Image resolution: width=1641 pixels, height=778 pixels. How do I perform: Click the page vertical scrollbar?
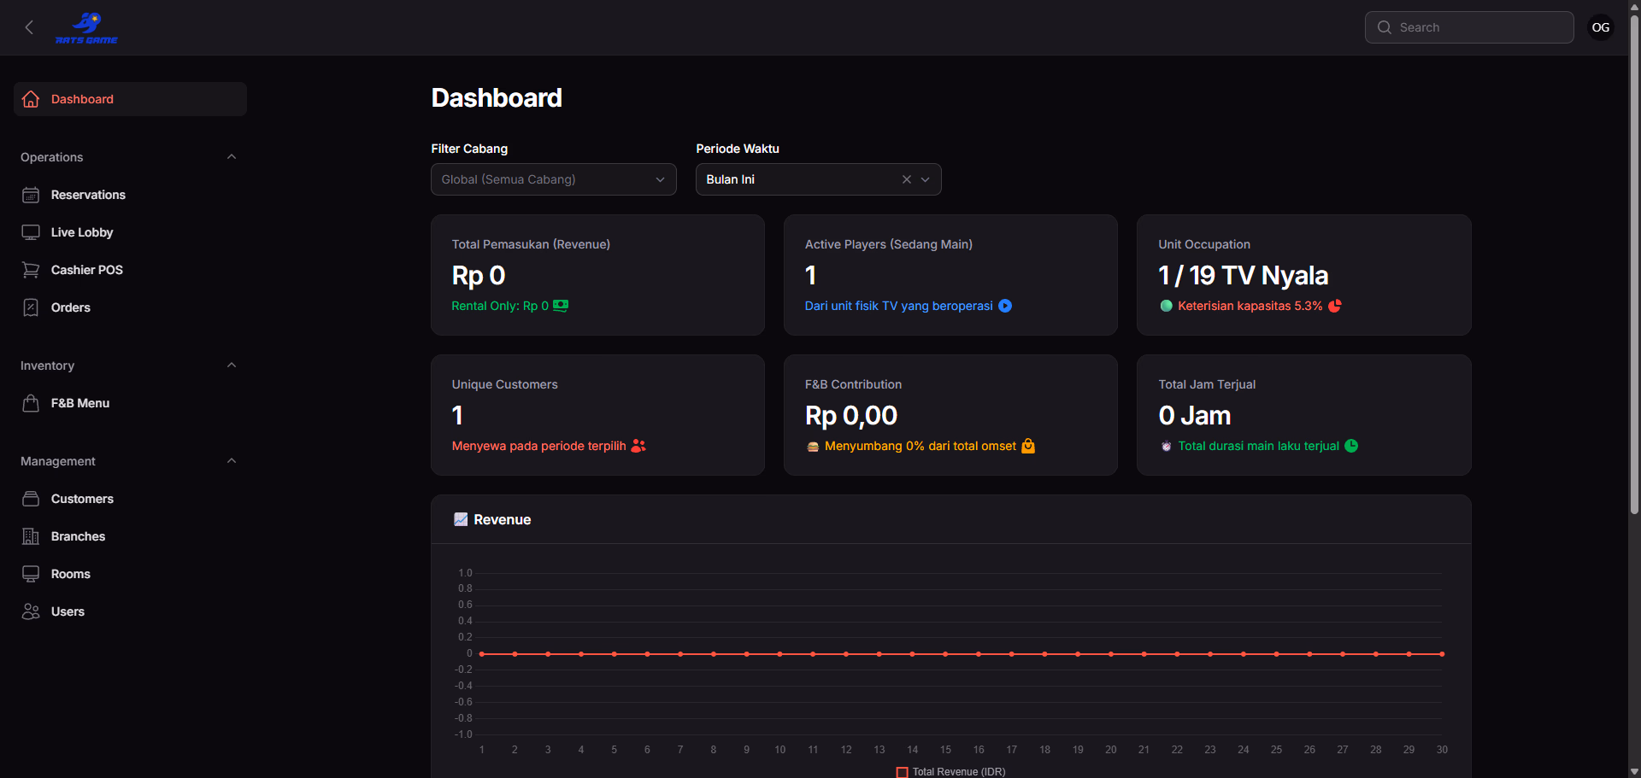click(x=1634, y=265)
